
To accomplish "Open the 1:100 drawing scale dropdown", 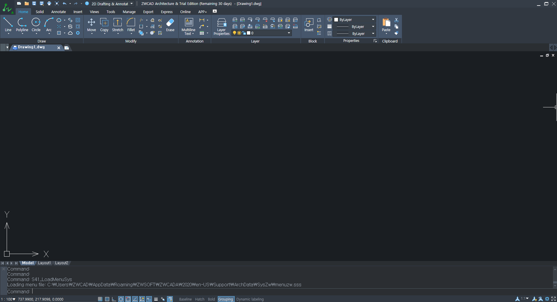I will (x=8, y=299).
